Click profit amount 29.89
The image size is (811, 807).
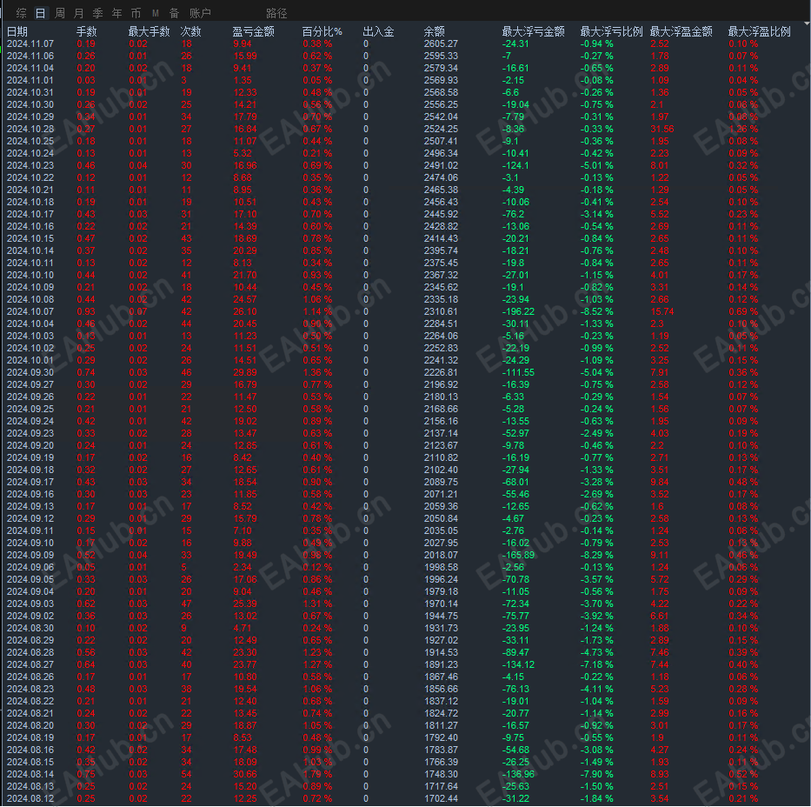pos(245,372)
